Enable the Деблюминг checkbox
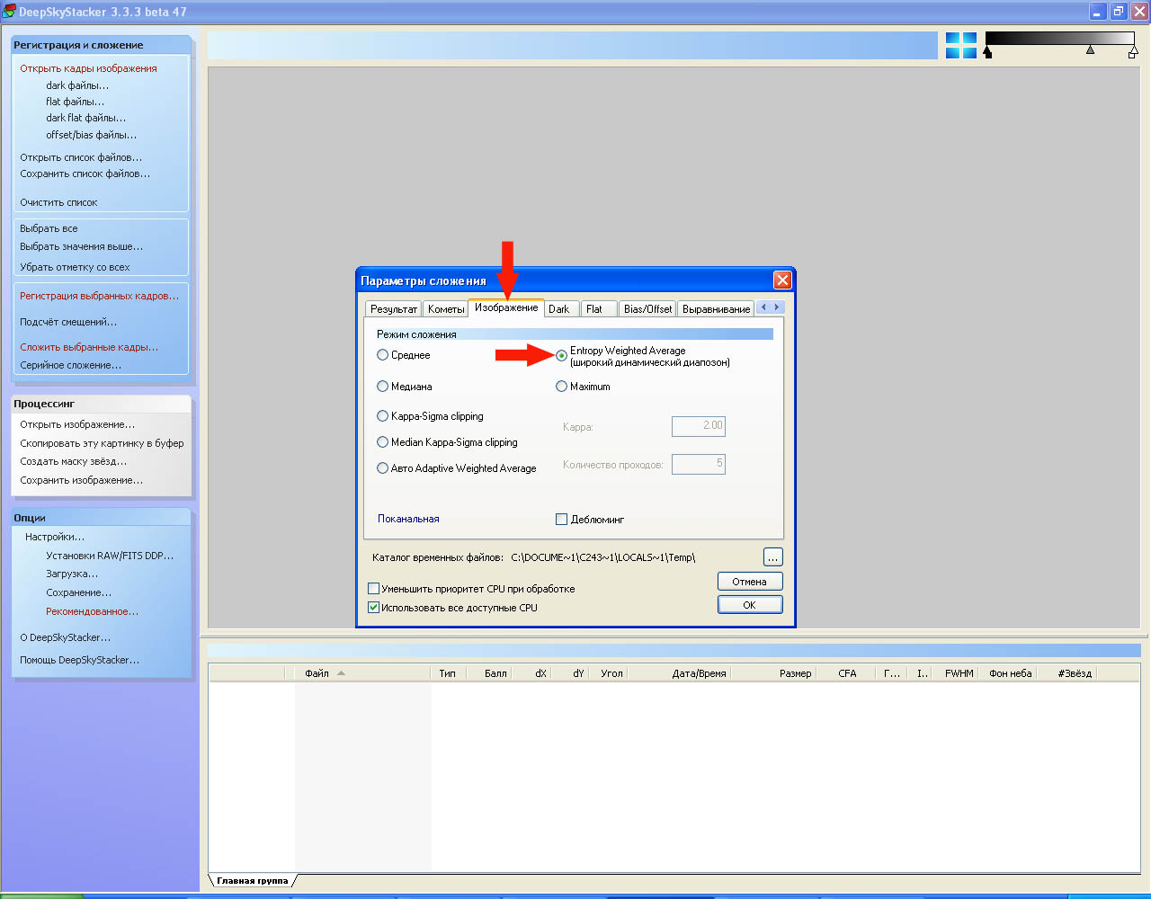Screen dimensions: 1151x899 [562, 520]
